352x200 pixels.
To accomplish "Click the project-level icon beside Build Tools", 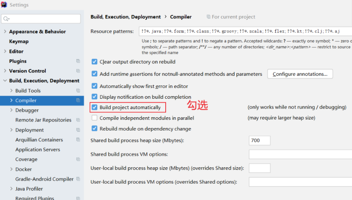I will coord(78,91).
